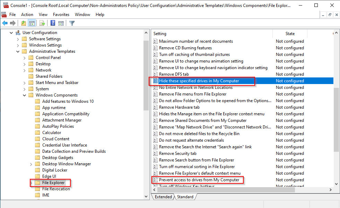Sort list by the State column header
The width and height of the screenshot is (340, 208).
point(290,34)
